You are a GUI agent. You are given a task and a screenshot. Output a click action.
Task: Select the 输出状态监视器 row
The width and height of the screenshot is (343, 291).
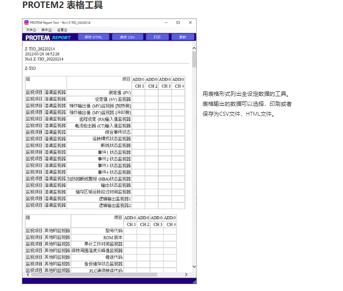tap(105, 185)
